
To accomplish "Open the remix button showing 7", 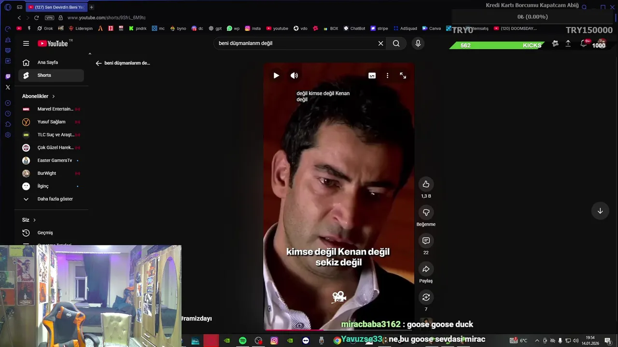I will click(426, 297).
